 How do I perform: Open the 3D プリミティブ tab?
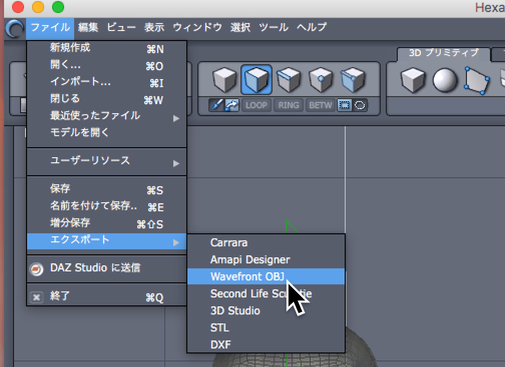pos(443,53)
